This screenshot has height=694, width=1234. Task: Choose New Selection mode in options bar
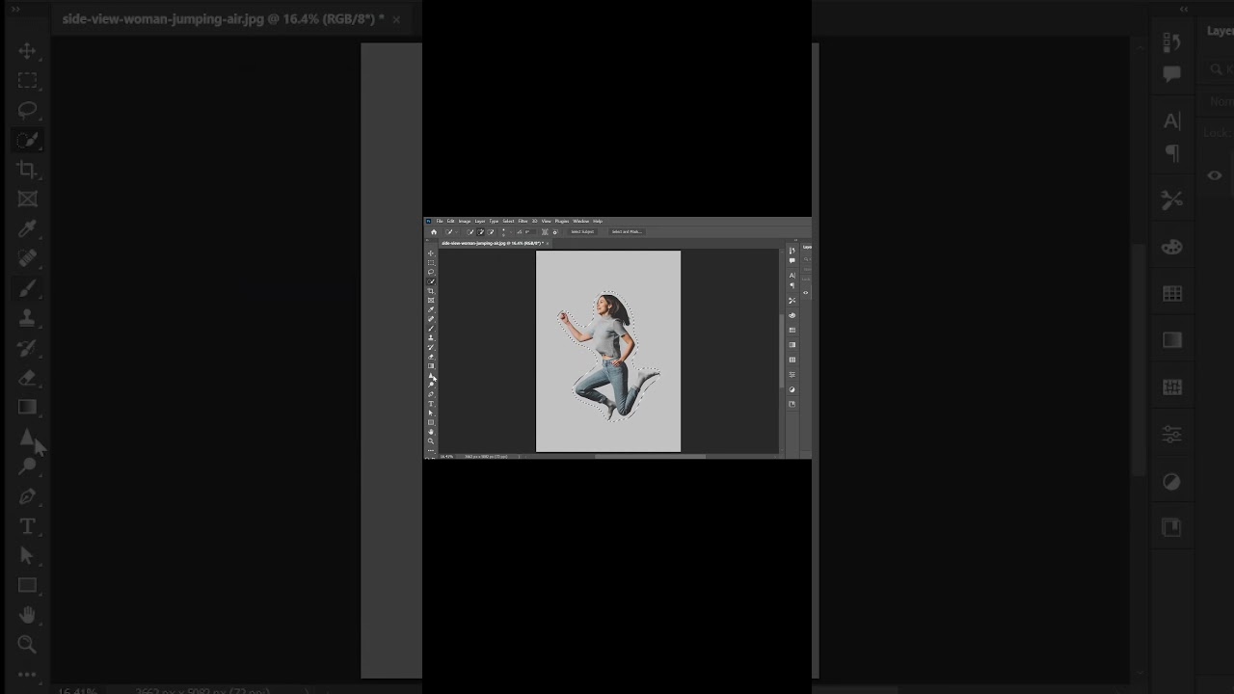470,232
